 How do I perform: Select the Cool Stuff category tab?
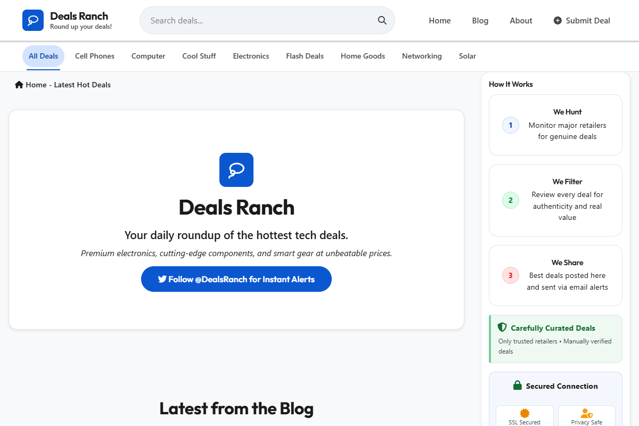click(199, 56)
